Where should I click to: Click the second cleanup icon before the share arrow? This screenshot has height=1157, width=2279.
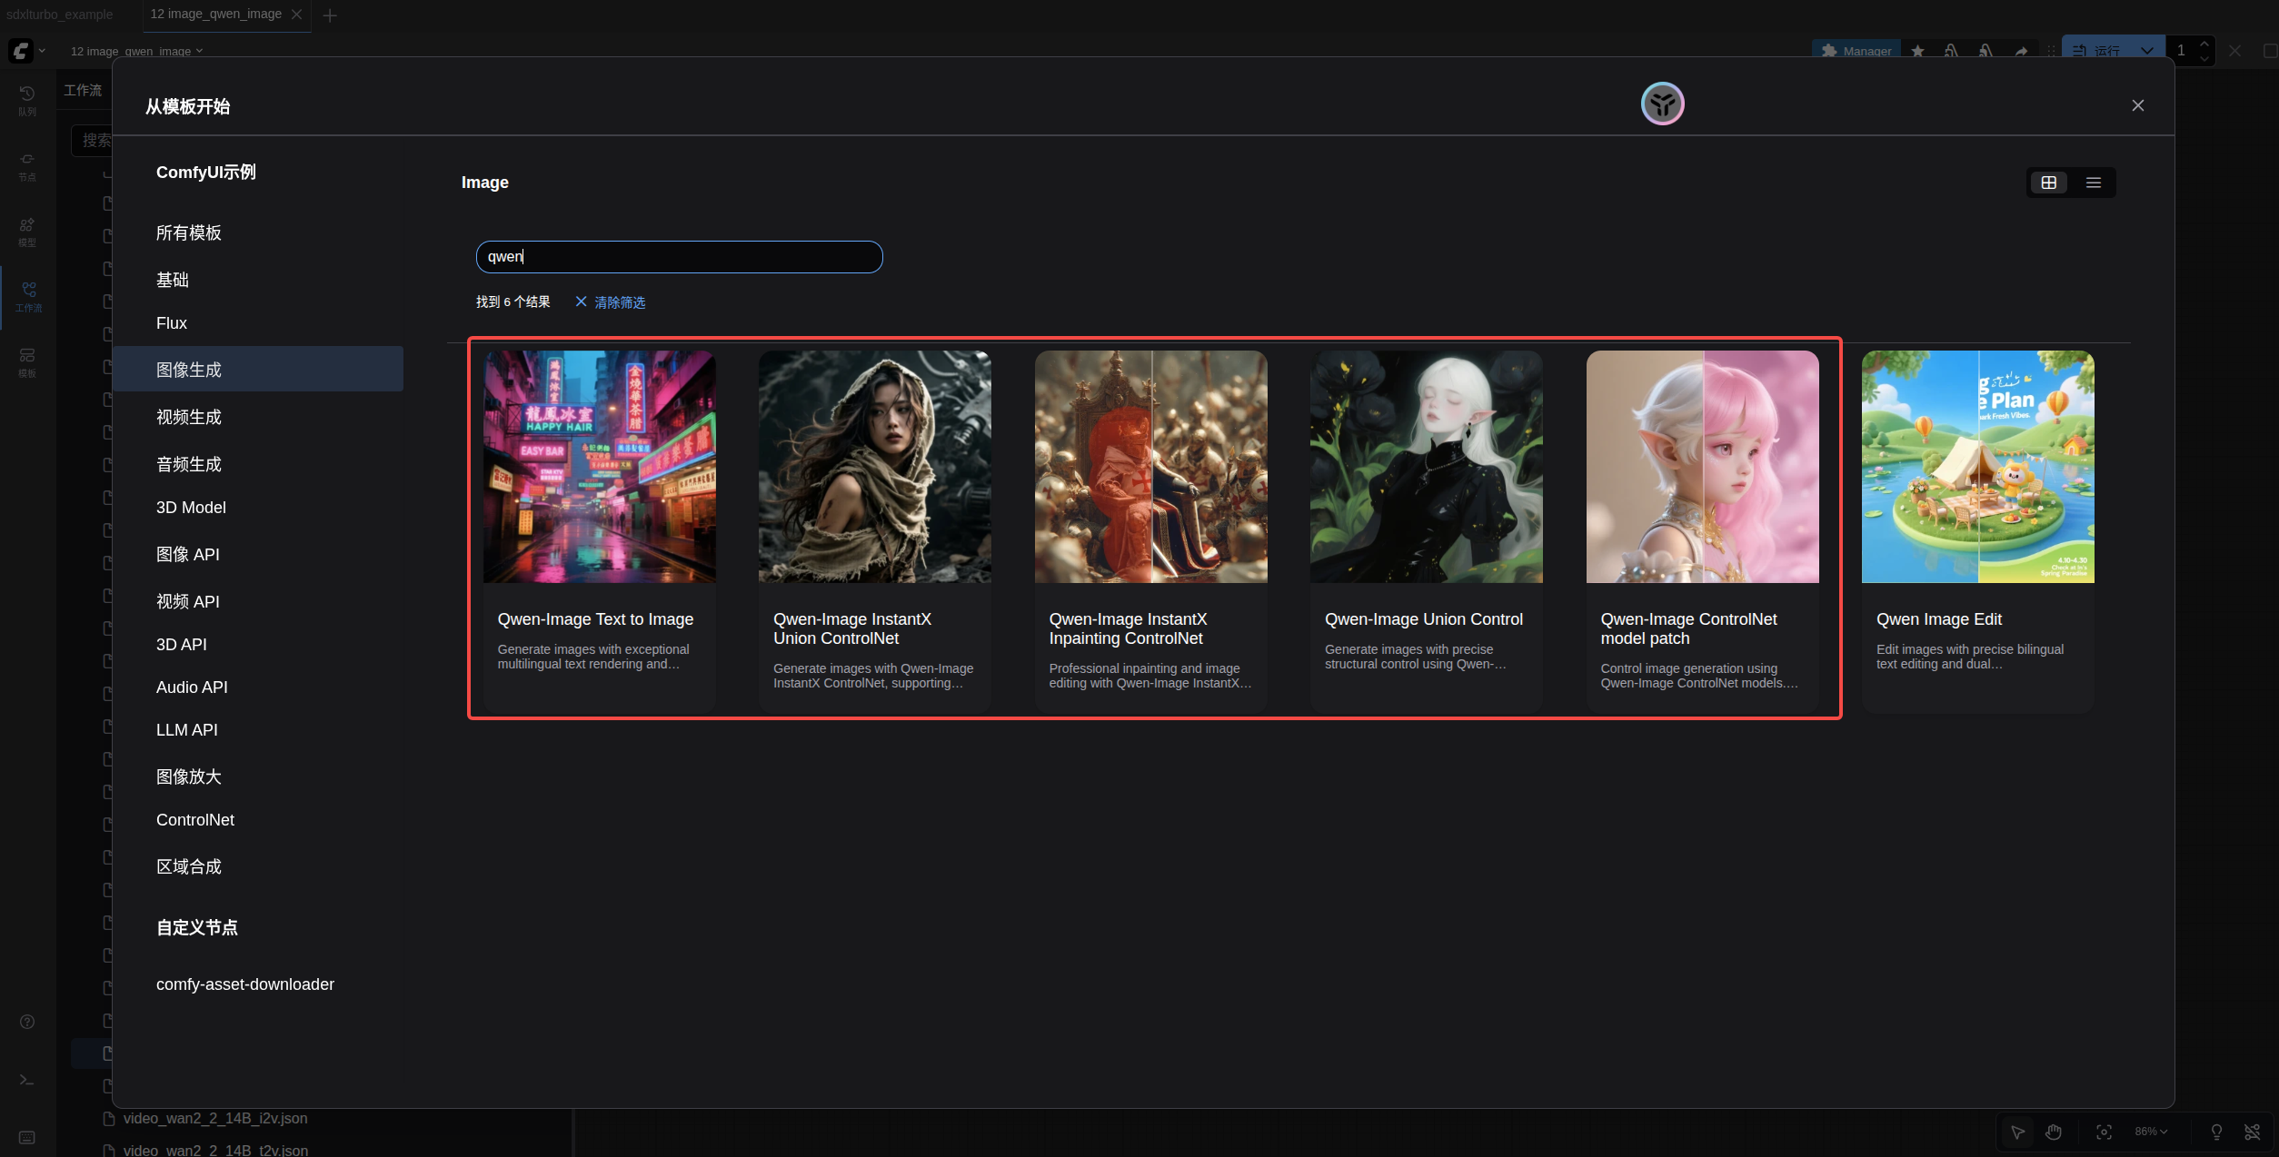pos(1986,51)
